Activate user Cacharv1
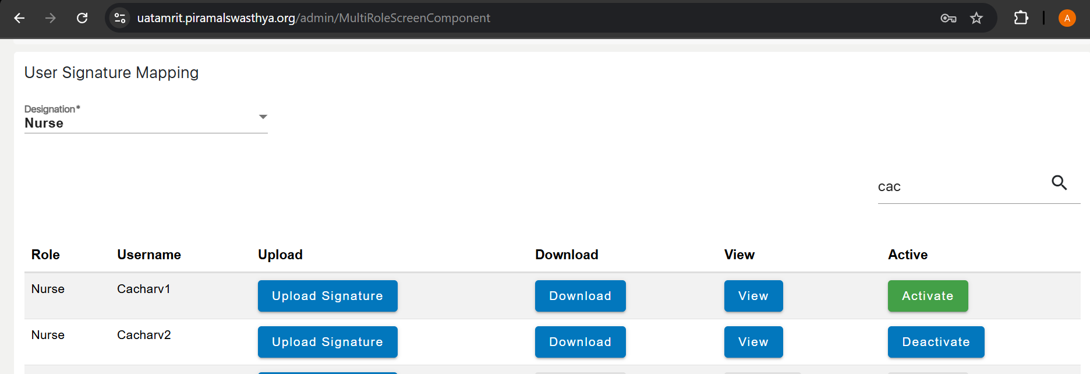This screenshot has height=374, width=1090. (928, 296)
